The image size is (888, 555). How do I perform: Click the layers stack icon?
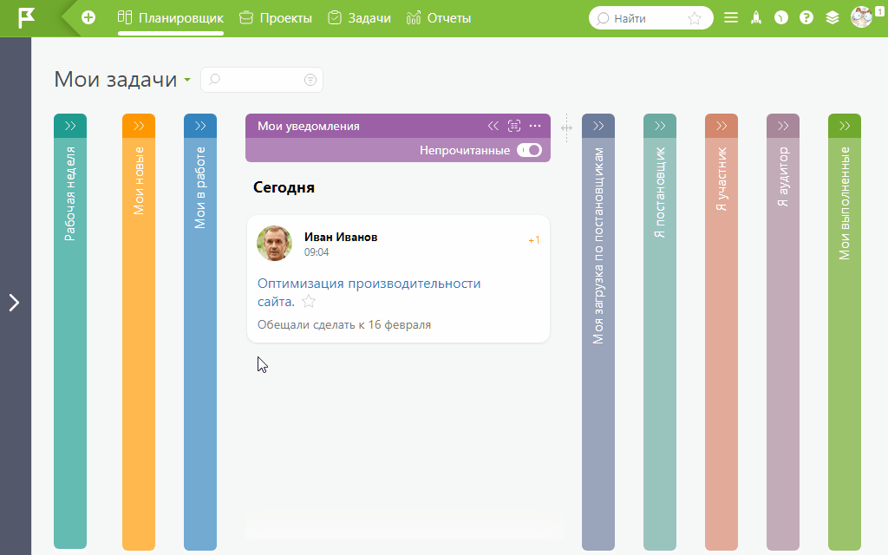tap(832, 17)
